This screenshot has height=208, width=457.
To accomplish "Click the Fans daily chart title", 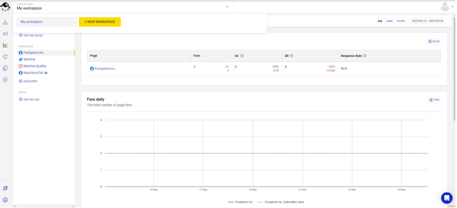I will (96, 99).
